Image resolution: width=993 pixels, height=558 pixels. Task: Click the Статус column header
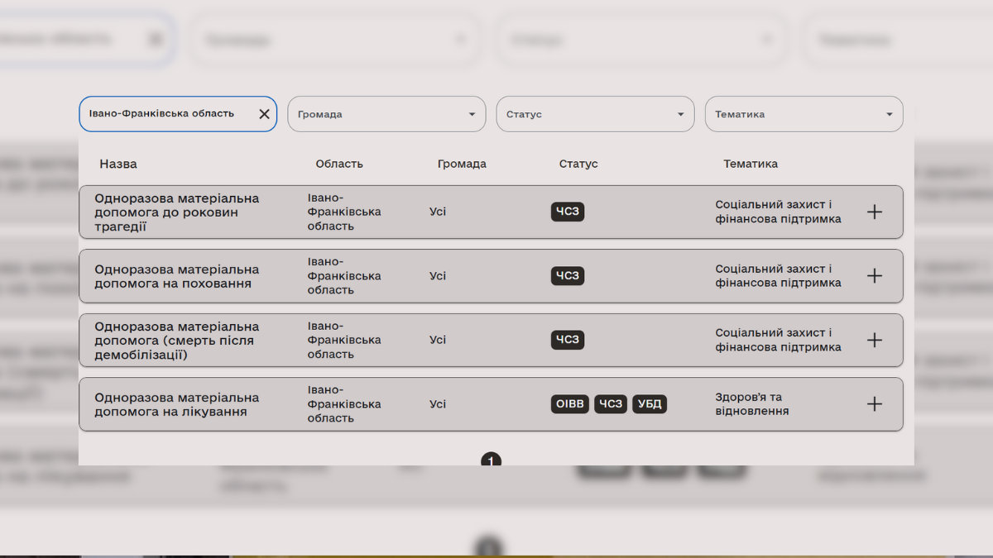(x=578, y=164)
